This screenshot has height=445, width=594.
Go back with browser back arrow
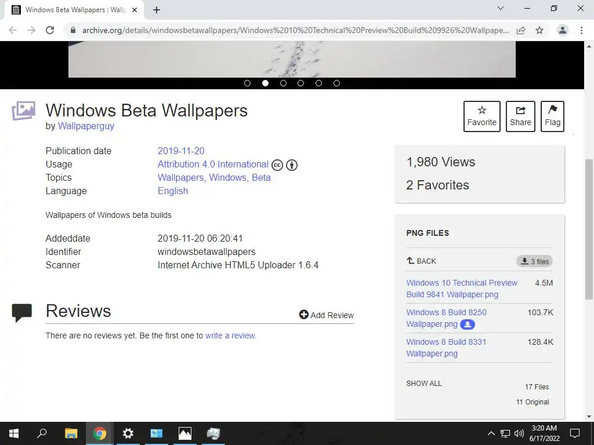click(x=13, y=30)
